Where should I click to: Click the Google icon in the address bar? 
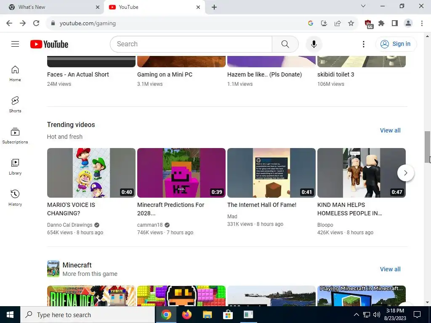[311, 23]
